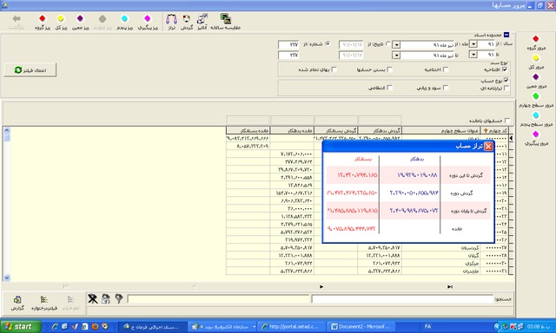
Task: Toggle the 'افتتاحیه' checkbox
Action: click(505, 69)
